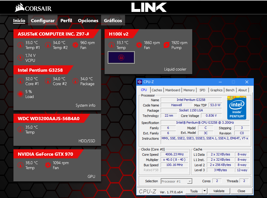This screenshot has width=267, height=198.
Task: Click the H100i 1860 rpm fan icon
Action: [139, 45]
